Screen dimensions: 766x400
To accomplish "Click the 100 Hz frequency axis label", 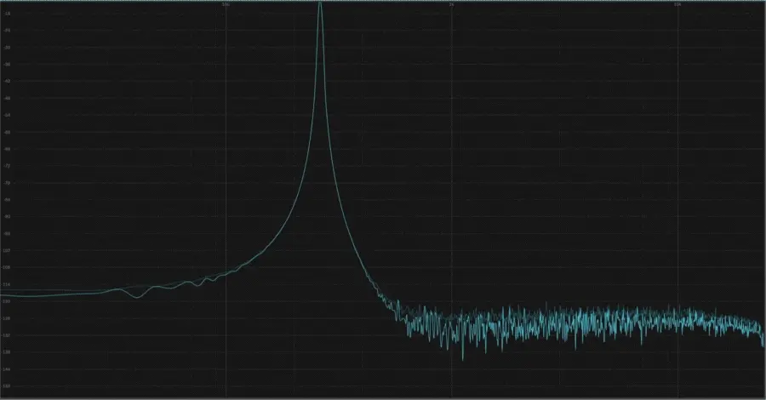I will [x=226, y=4].
